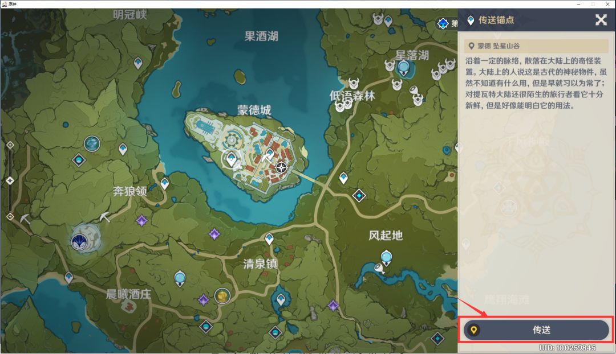Select the teleport waypoint below 明冠峡

tap(138, 63)
